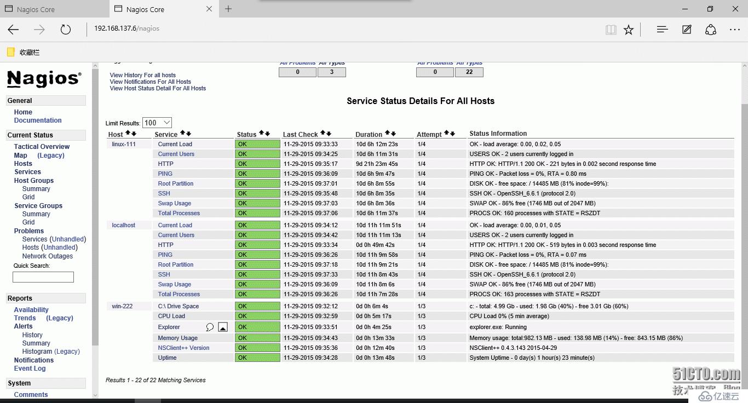Open Documentation sidebar link

38,120
